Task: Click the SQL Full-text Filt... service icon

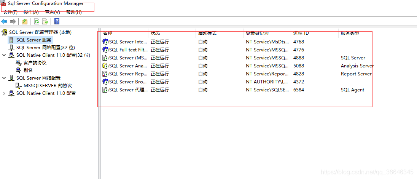Action: [105, 50]
